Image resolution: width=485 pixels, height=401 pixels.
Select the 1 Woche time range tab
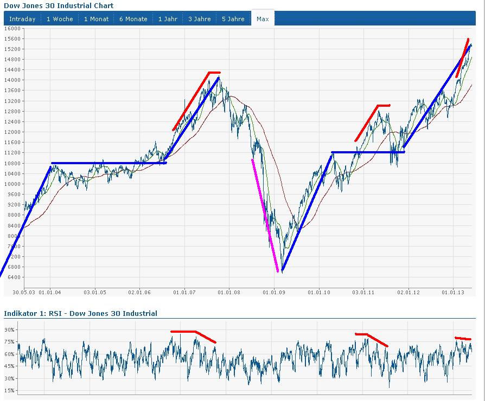tap(60, 19)
